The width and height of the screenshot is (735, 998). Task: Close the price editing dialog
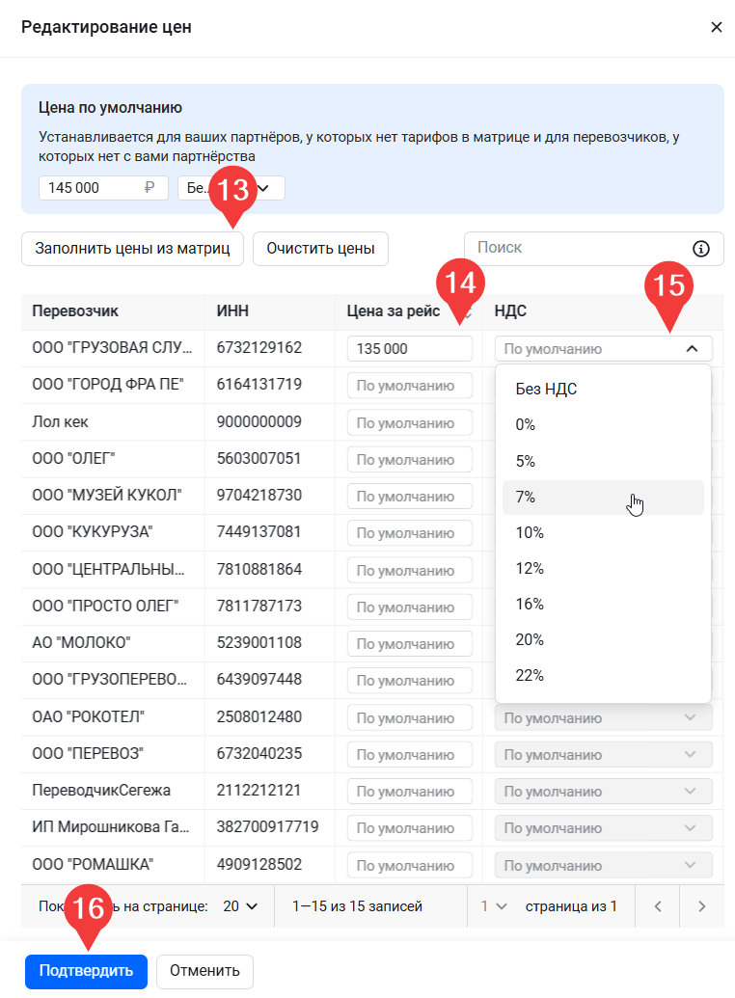pos(716,27)
